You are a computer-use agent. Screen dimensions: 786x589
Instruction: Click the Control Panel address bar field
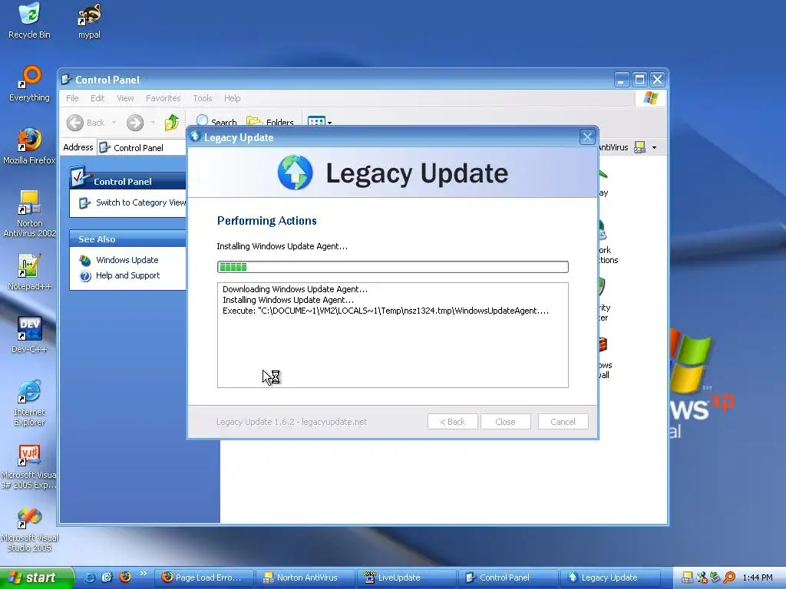142,148
